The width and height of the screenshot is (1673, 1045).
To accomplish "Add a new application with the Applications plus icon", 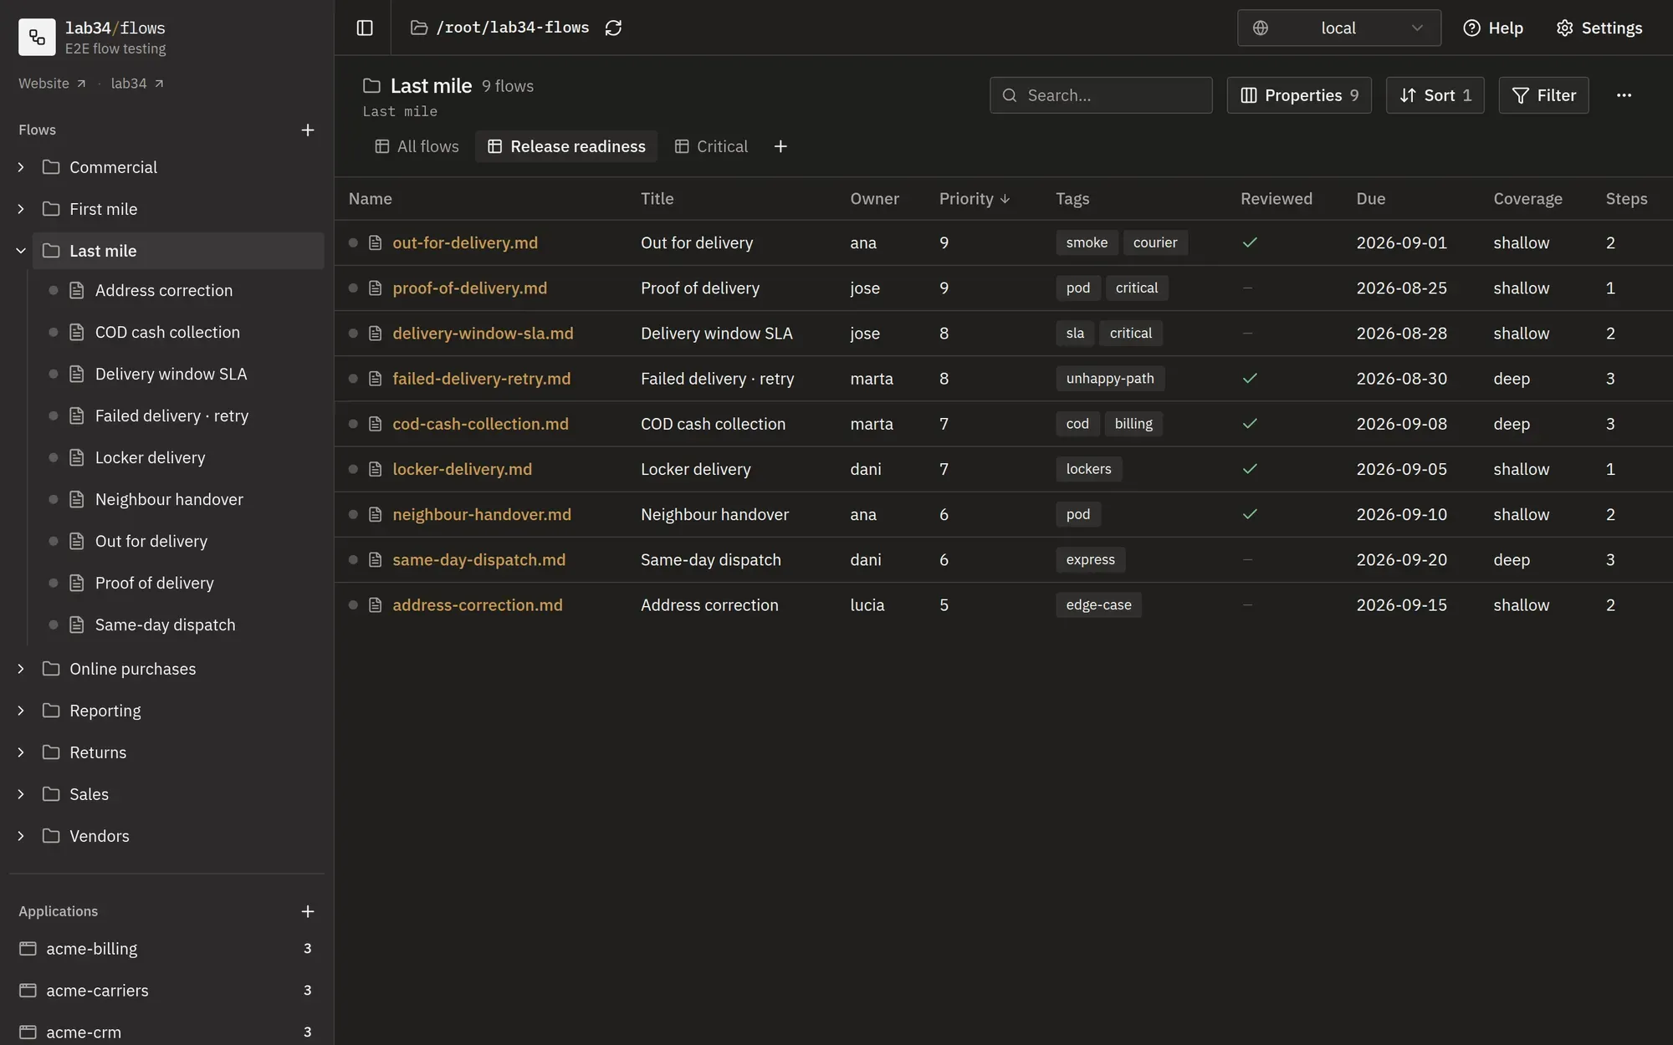I will click(x=308, y=911).
